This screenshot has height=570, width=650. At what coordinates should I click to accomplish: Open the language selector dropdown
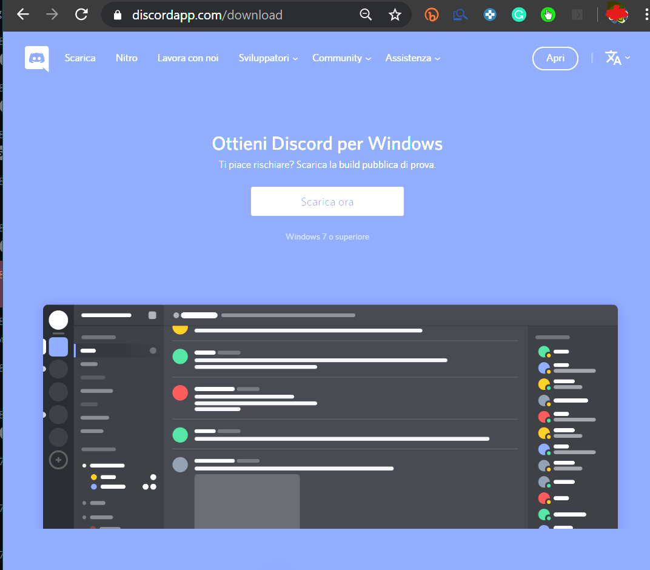point(617,58)
